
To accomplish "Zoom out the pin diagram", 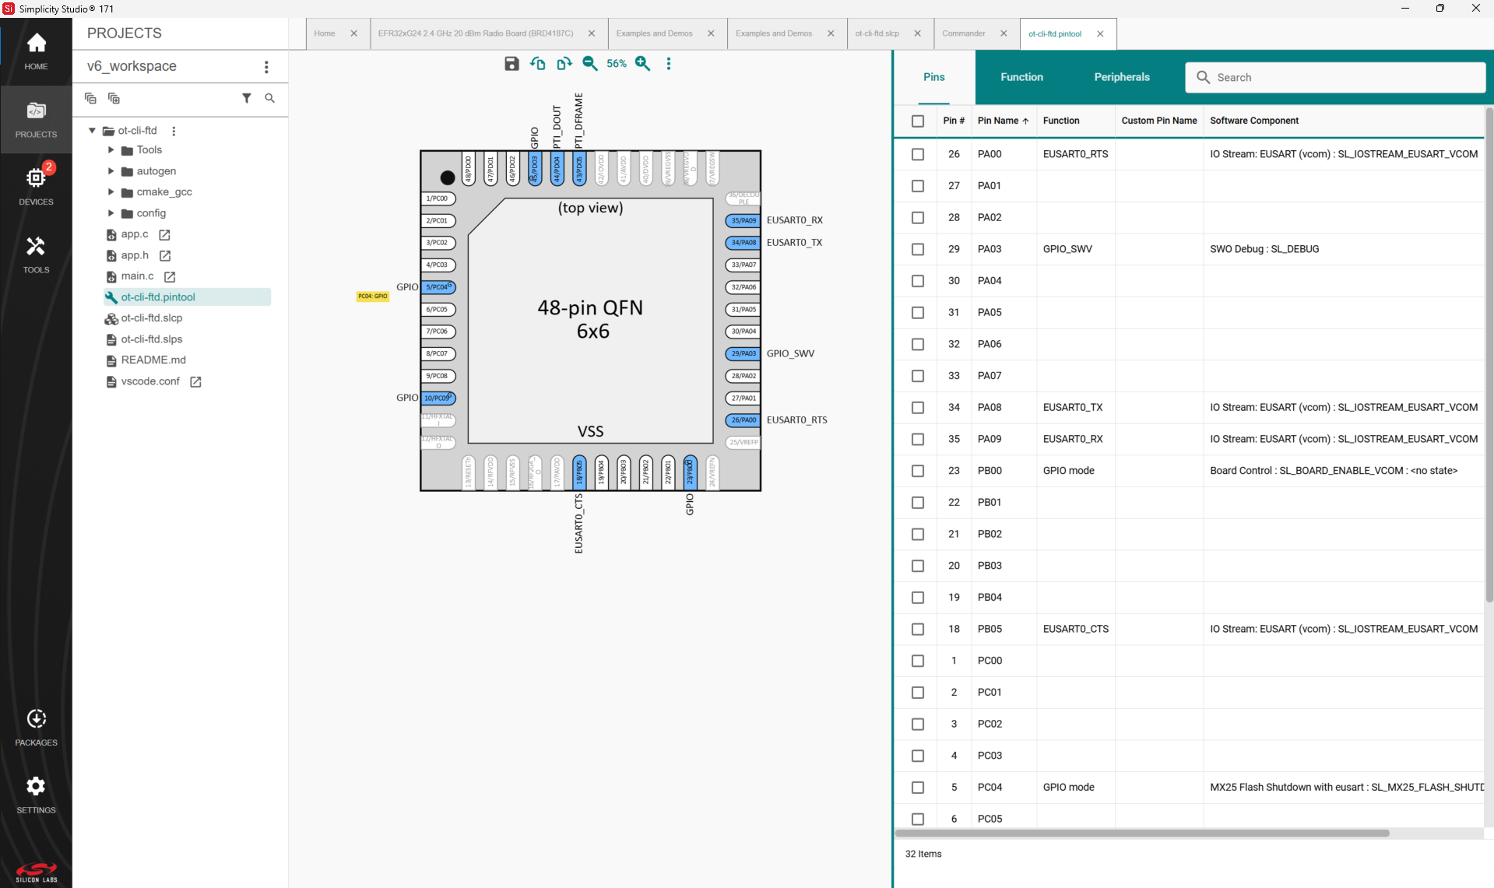I will point(590,64).
